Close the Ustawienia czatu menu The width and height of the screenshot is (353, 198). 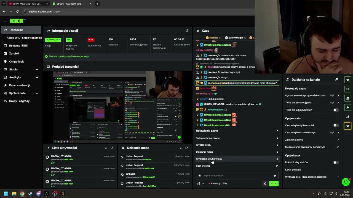pos(277,131)
